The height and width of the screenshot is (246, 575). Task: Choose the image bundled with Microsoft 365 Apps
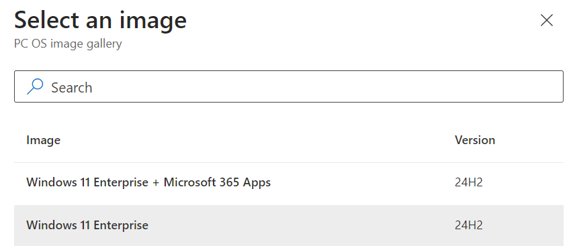pos(148,182)
